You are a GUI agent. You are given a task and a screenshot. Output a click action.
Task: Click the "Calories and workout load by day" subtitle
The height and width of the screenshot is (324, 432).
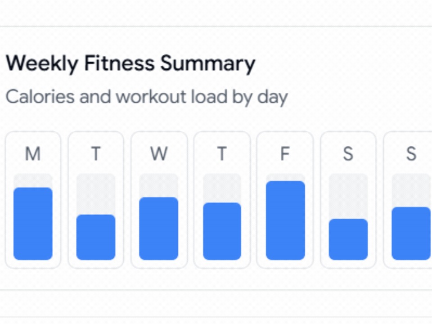pyautogui.click(x=147, y=97)
